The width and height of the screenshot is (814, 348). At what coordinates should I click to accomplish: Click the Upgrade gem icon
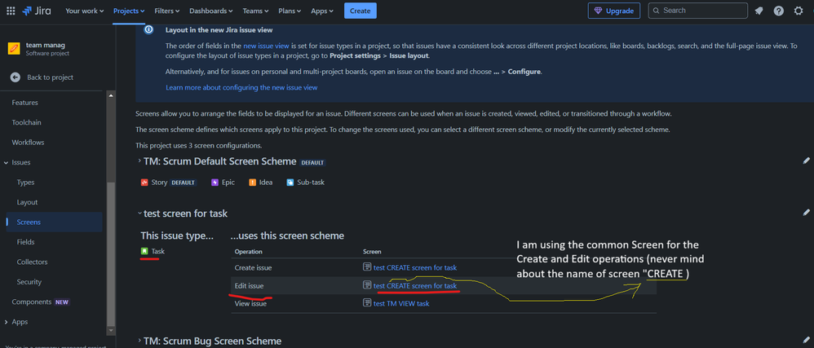point(599,11)
